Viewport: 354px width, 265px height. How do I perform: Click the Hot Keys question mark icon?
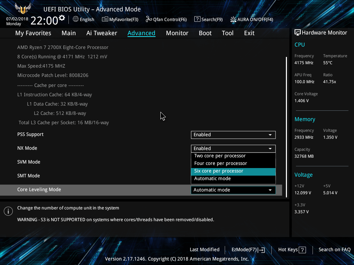(x=302, y=250)
